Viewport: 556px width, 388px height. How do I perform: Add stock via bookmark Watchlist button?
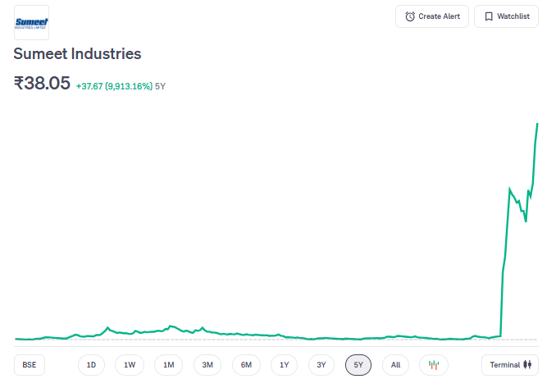point(506,16)
